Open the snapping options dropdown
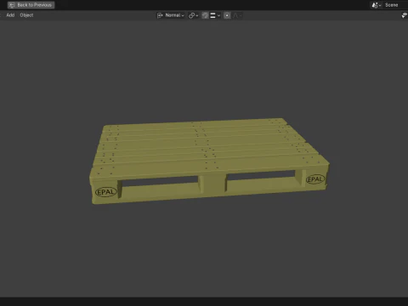408x306 pixels. click(x=215, y=15)
